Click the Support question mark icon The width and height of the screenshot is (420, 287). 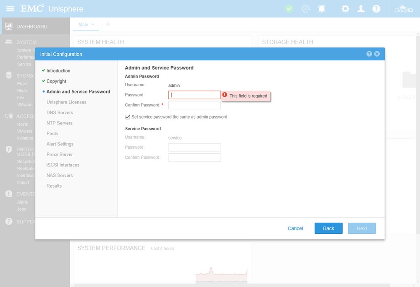point(9,221)
